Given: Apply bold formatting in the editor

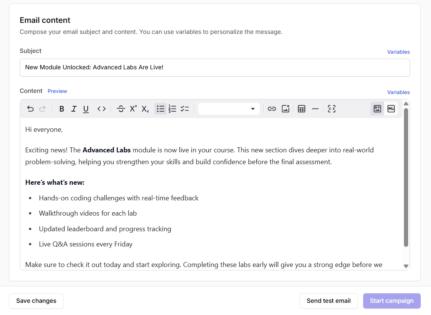Looking at the screenshot, I should [x=62, y=109].
